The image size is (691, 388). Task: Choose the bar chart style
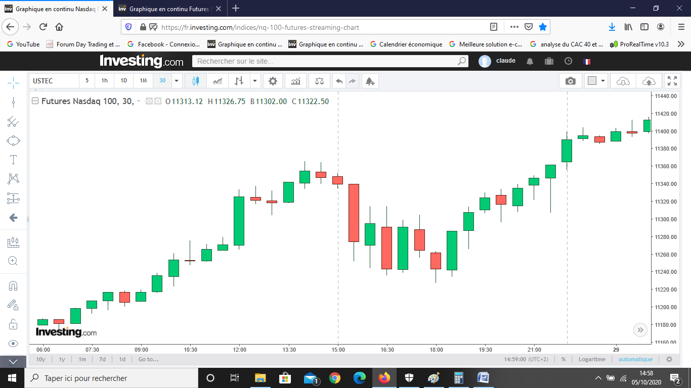point(239,81)
